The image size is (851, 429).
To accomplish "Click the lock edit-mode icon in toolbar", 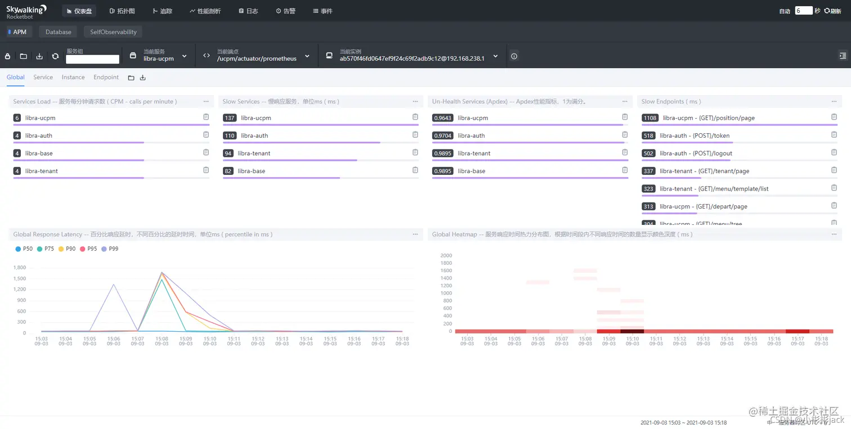I will [8, 56].
